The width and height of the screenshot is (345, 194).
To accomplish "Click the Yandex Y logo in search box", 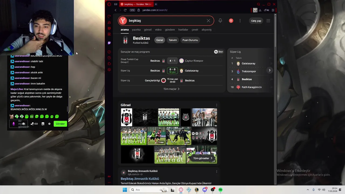I will [x=123, y=21].
